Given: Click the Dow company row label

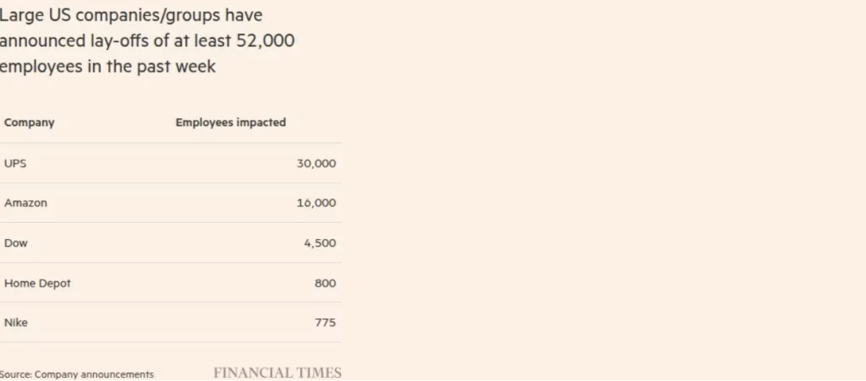Looking at the screenshot, I should coord(15,243).
